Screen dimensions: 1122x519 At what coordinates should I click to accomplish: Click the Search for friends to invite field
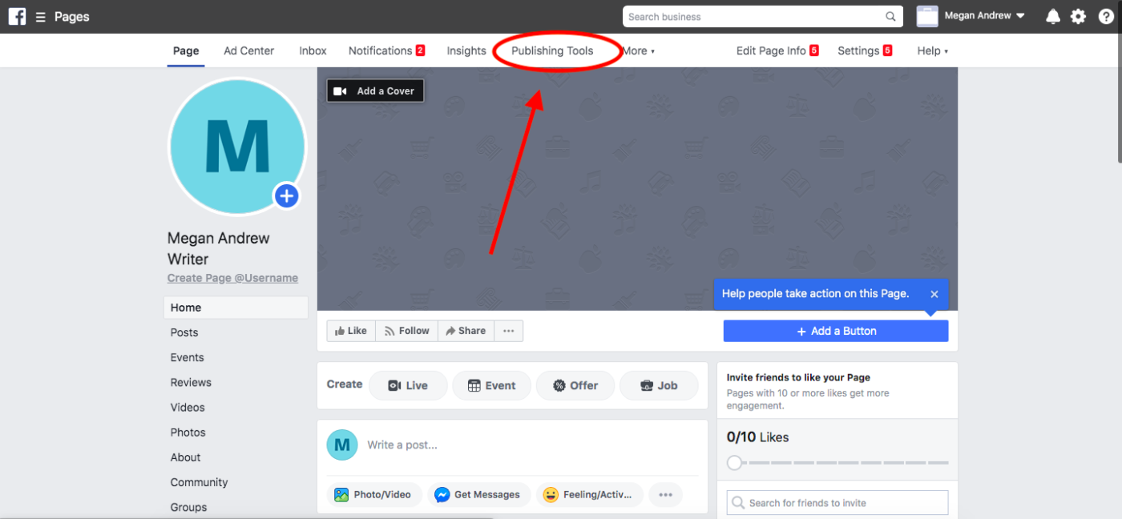(837, 502)
